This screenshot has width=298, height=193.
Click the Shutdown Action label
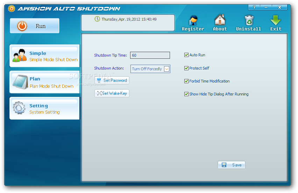point(109,68)
